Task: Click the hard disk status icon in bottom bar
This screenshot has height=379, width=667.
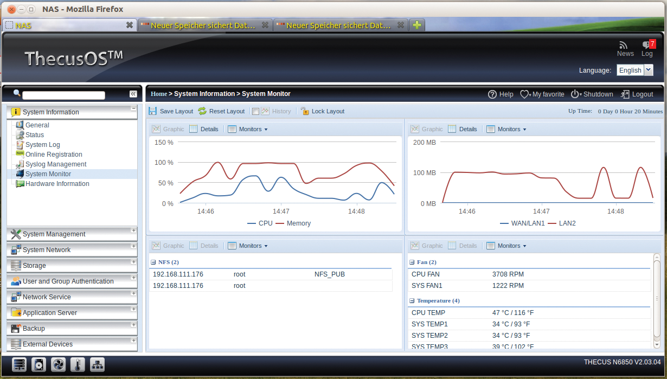Action: tap(39, 364)
